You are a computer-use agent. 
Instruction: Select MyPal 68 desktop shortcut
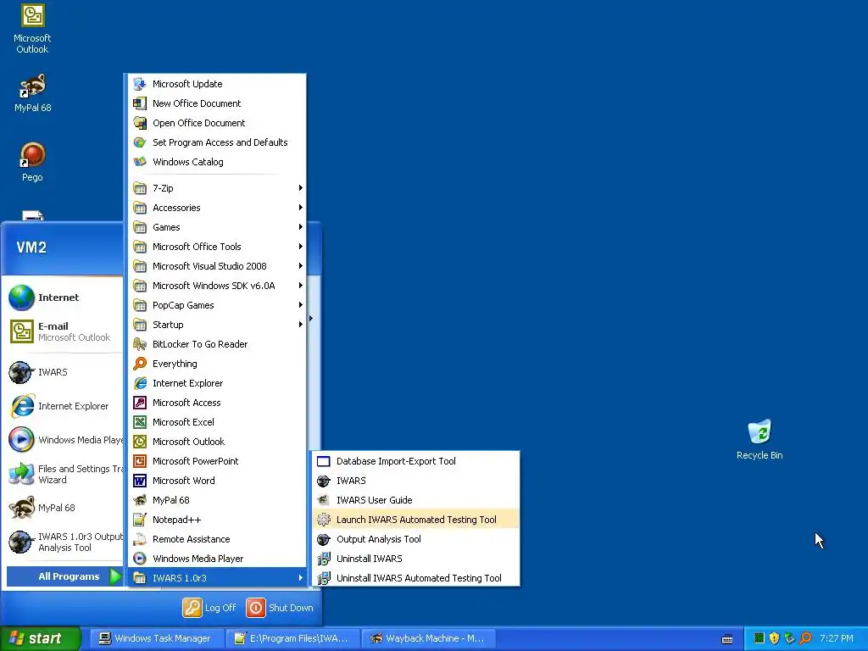pos(32,93)
